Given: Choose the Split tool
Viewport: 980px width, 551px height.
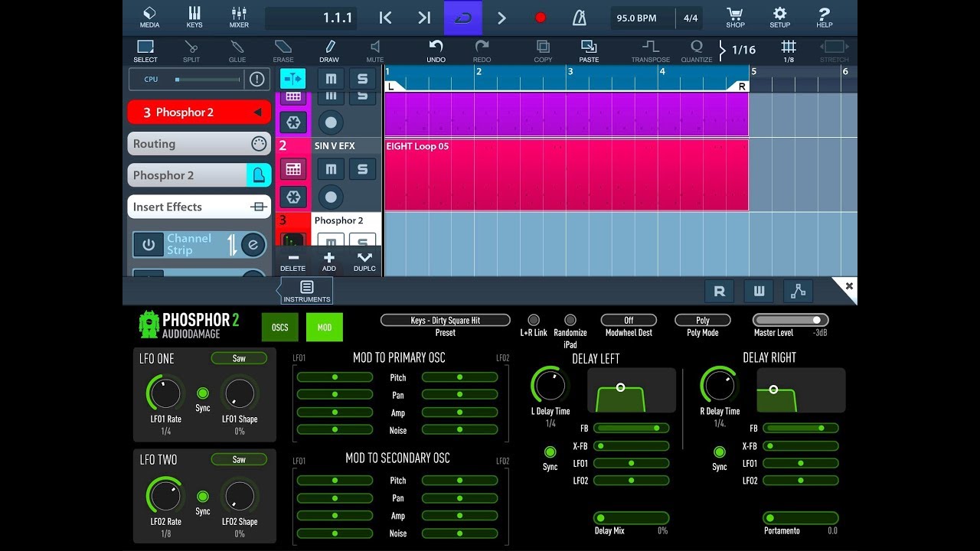Looking at the screenshot, I should pyautogui.click(x=191, y=51).
